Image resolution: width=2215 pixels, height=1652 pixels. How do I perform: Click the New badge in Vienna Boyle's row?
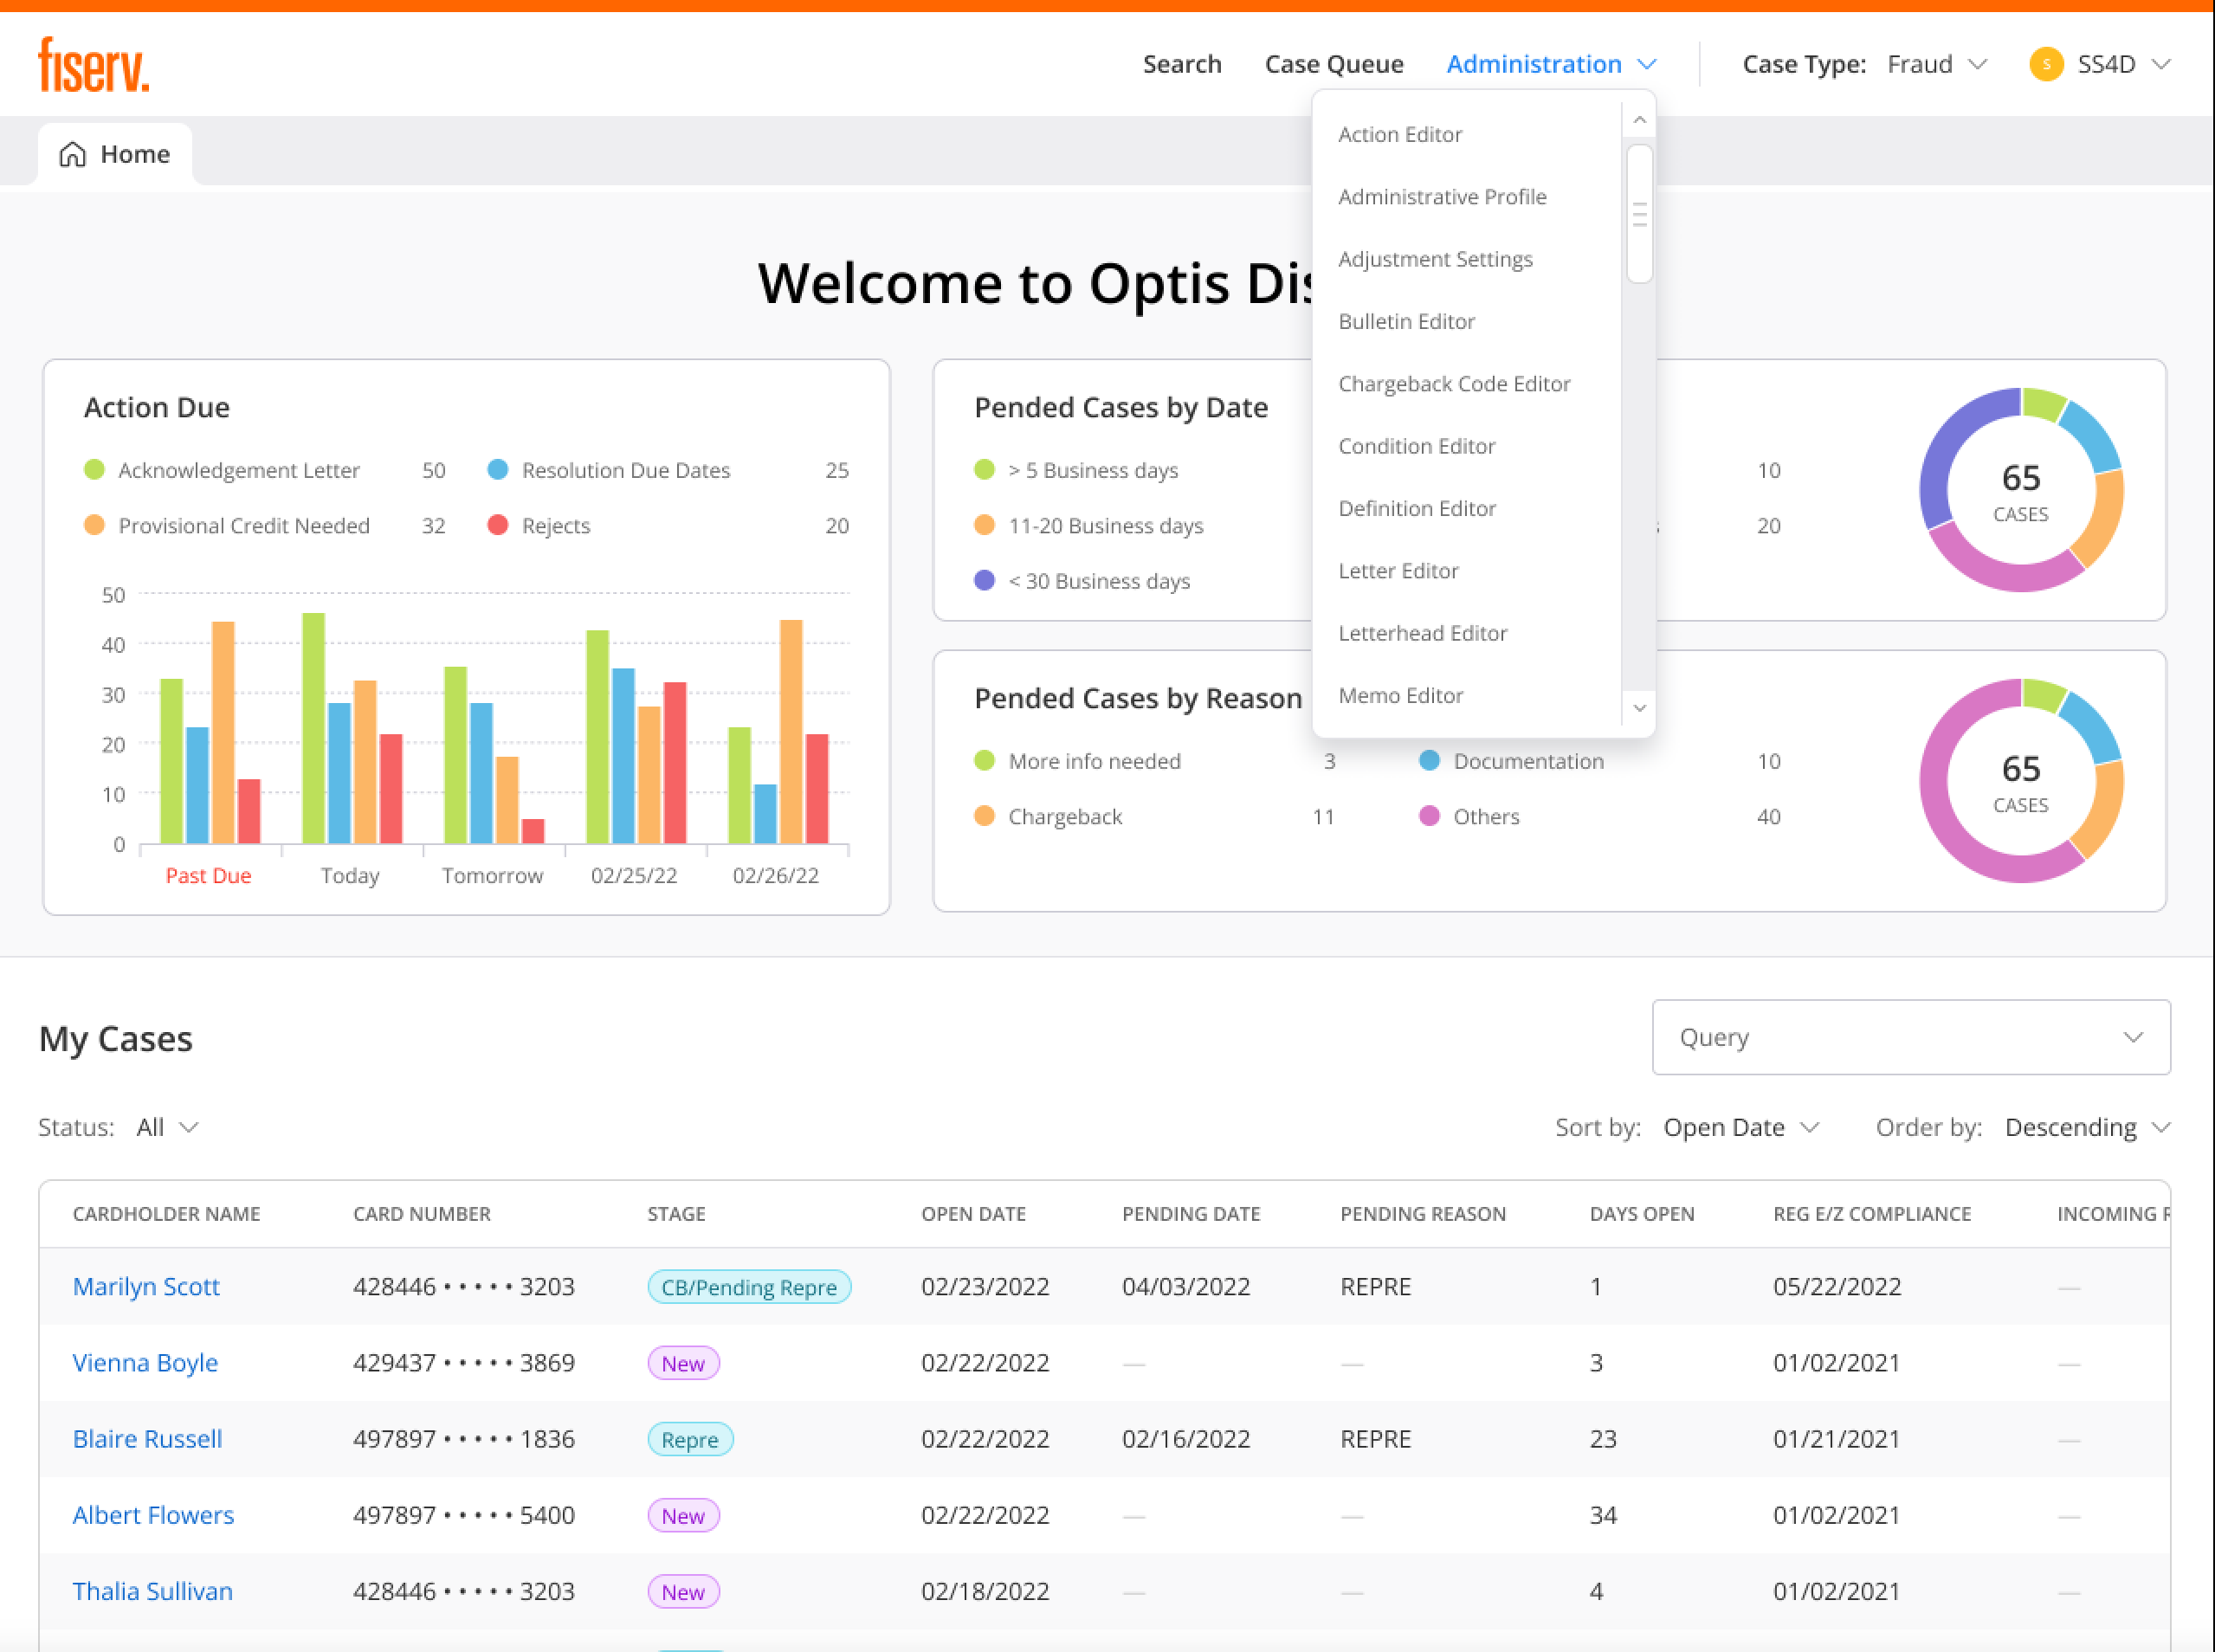683,1362
